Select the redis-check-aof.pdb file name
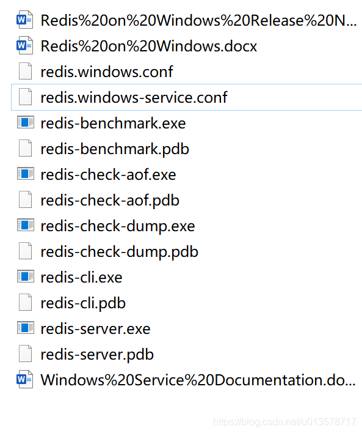The width and height of the screenshot is (362, 433). [110, 201]
